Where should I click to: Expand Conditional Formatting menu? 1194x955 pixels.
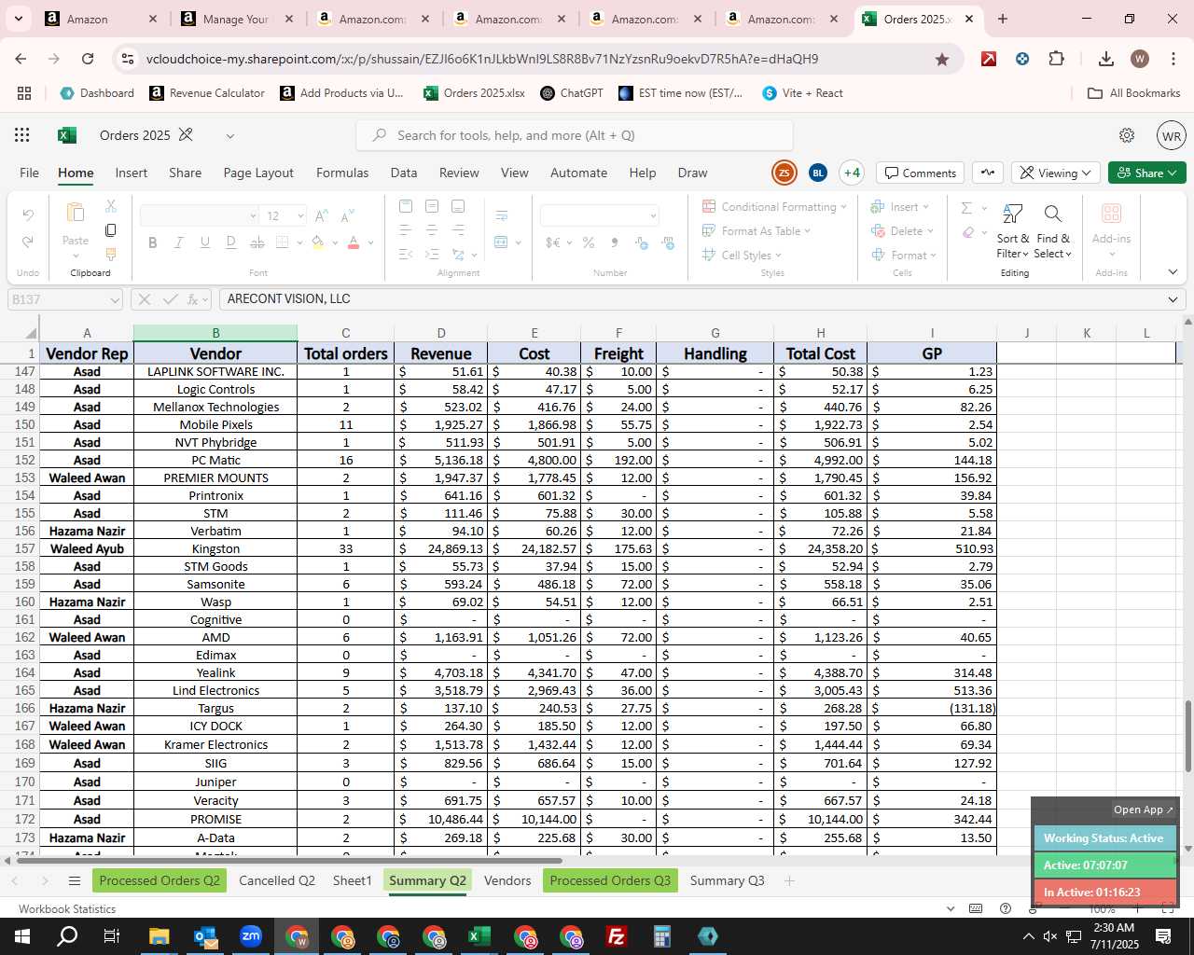pos(774,207)
